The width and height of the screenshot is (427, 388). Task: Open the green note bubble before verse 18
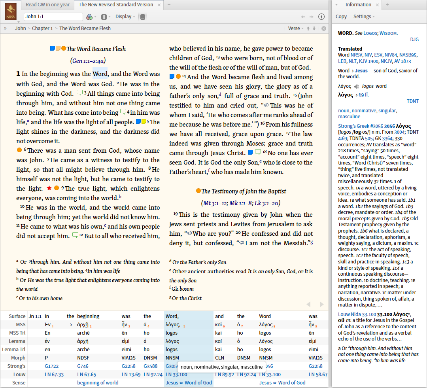click(x=258, y=152)
